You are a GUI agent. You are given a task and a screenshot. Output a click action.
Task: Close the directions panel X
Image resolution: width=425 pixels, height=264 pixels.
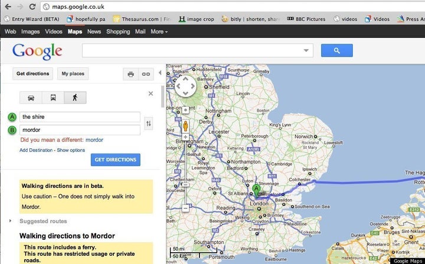click(x=151, y=93)
